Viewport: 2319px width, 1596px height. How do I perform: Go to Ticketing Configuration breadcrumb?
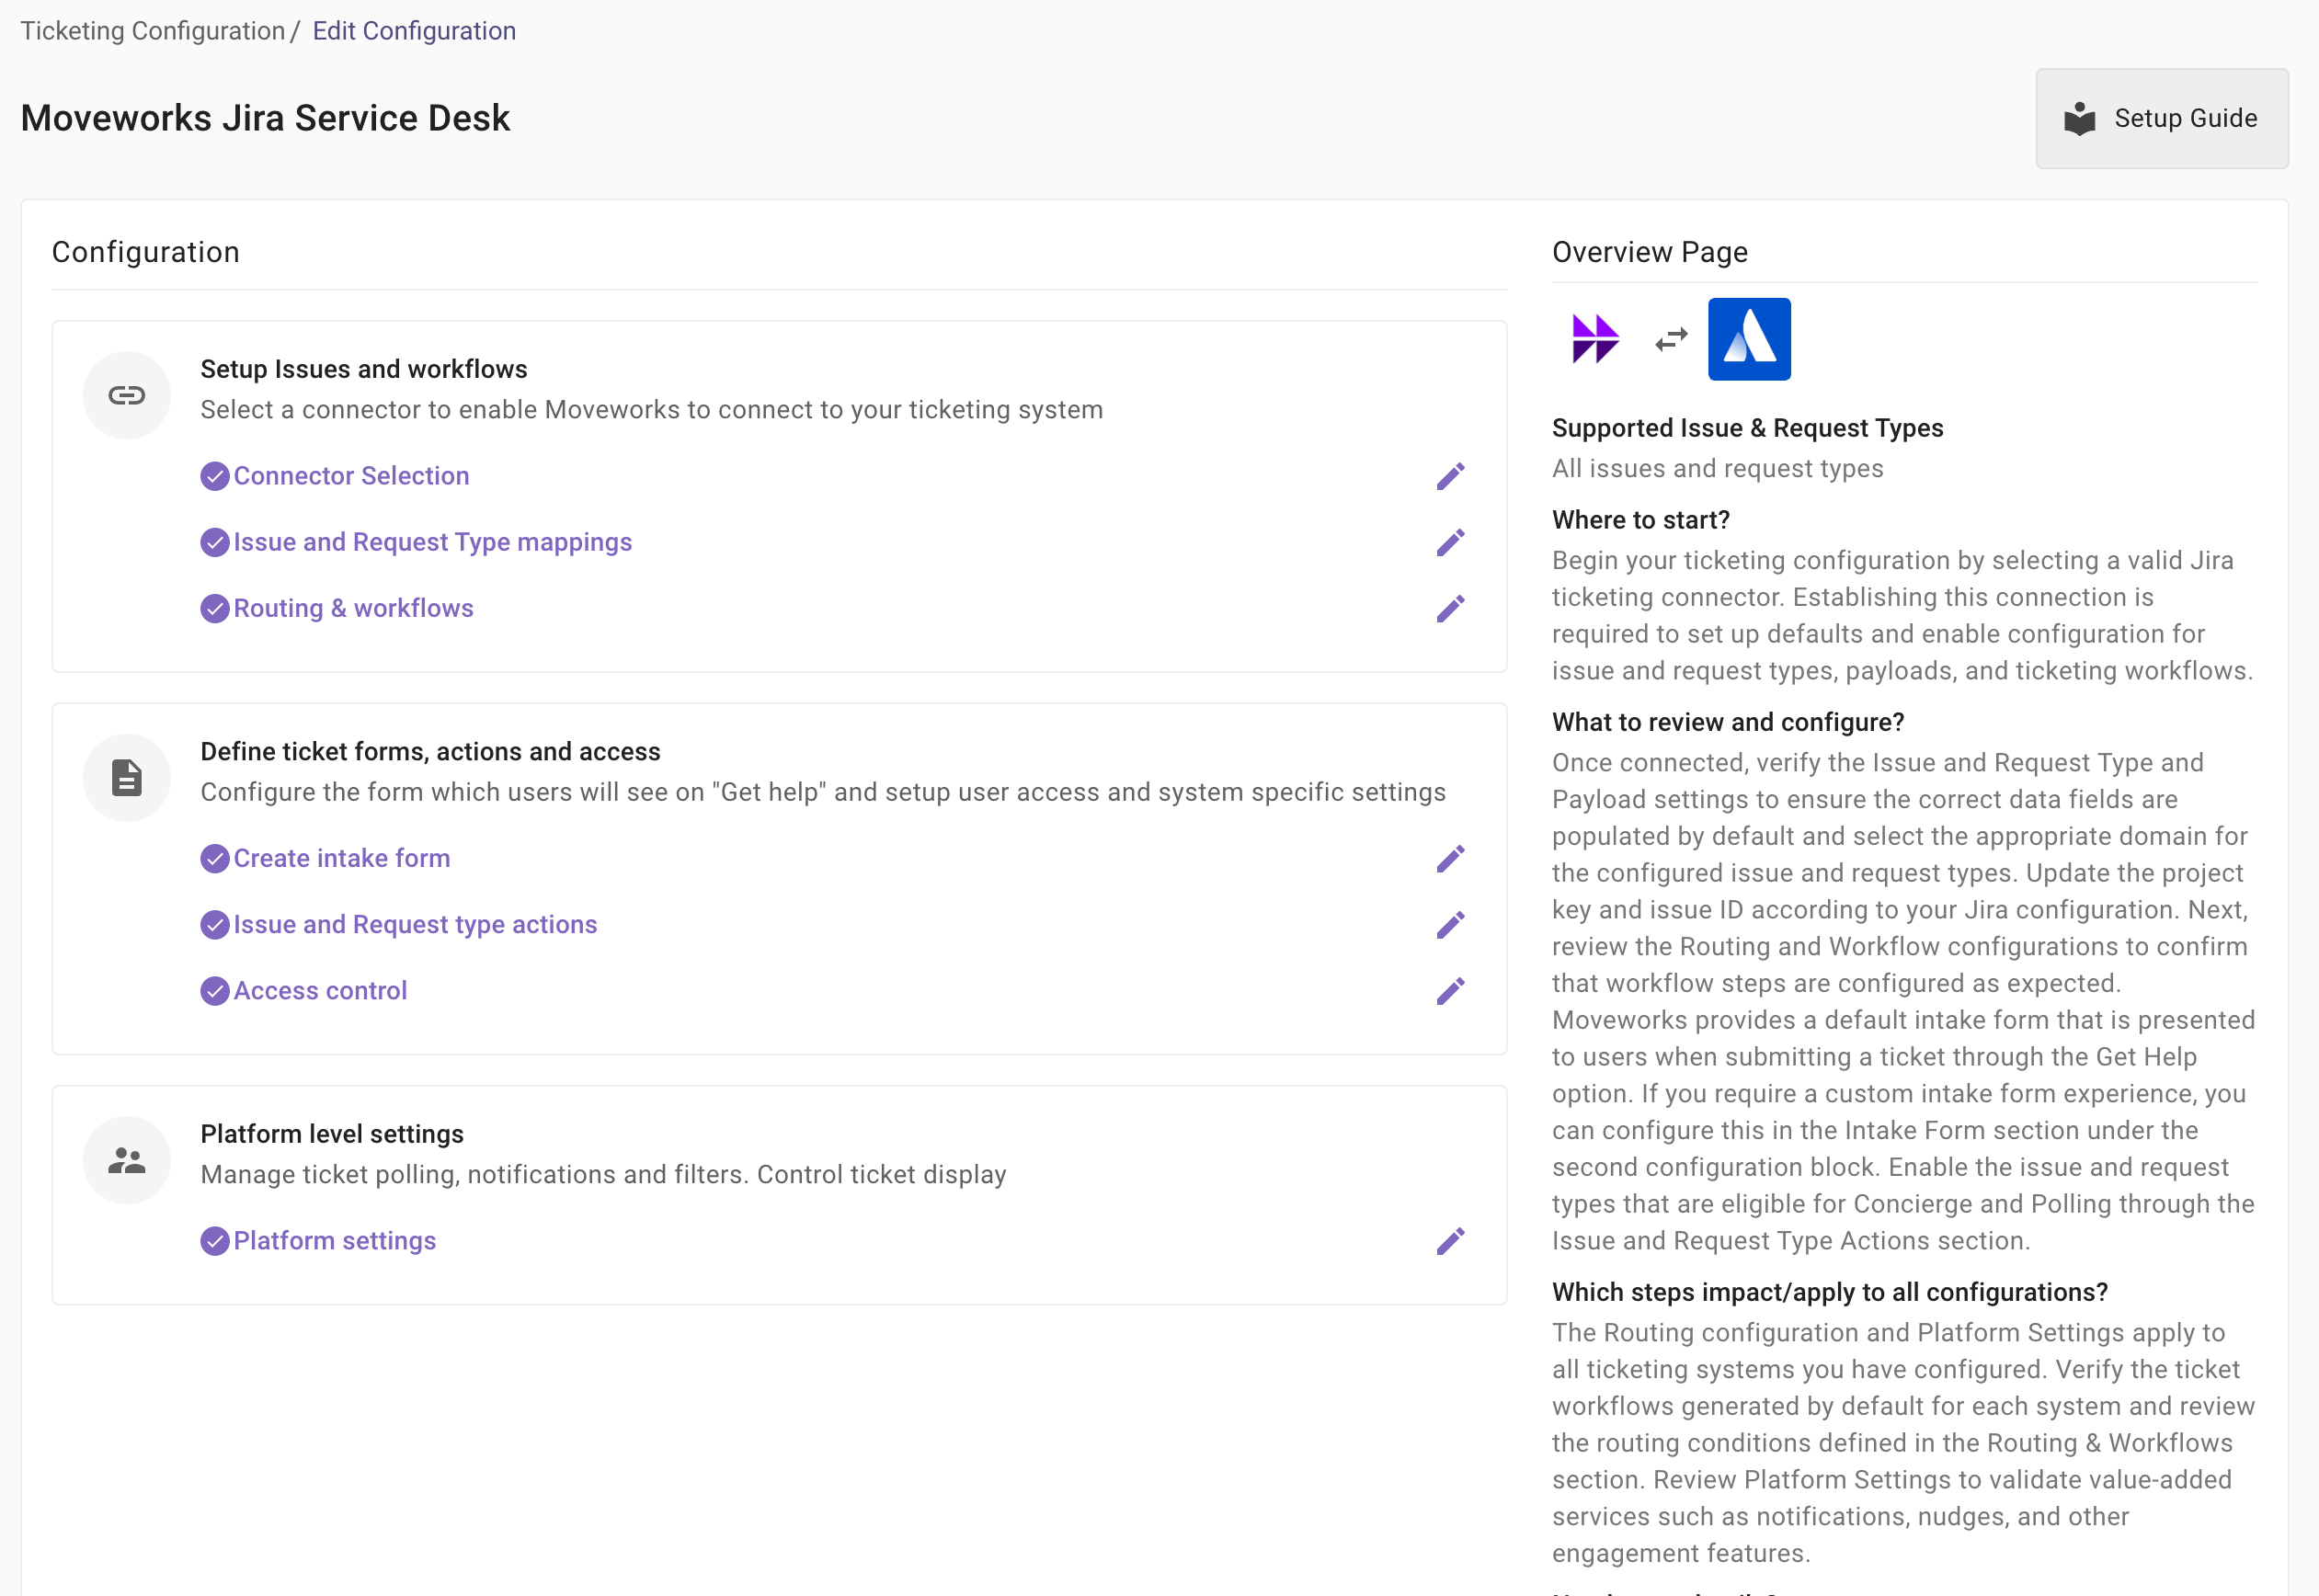pyautogui.click(x=153, y=31)
